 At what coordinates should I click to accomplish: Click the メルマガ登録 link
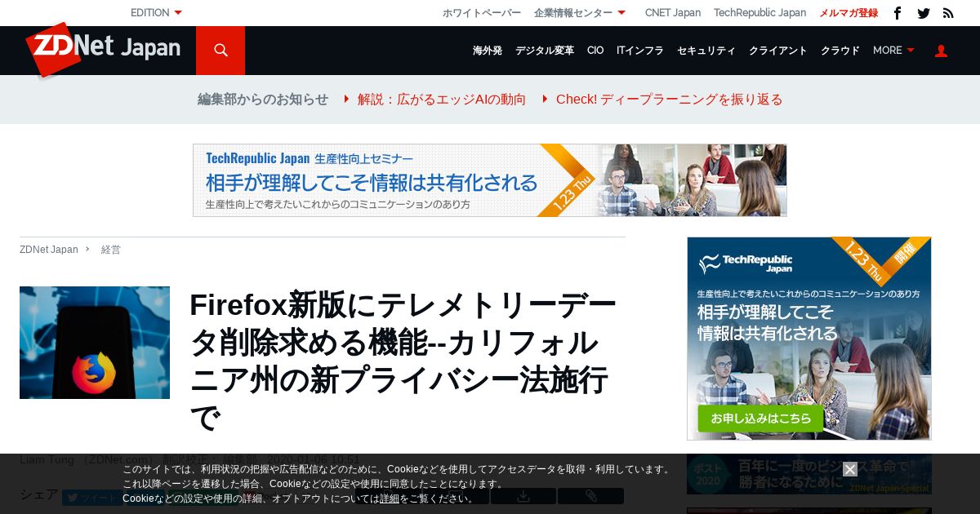tap(849, 13)
